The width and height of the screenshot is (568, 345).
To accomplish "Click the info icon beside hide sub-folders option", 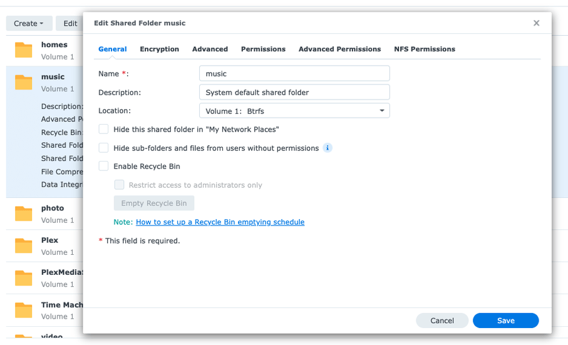I will tap(328, 148).
